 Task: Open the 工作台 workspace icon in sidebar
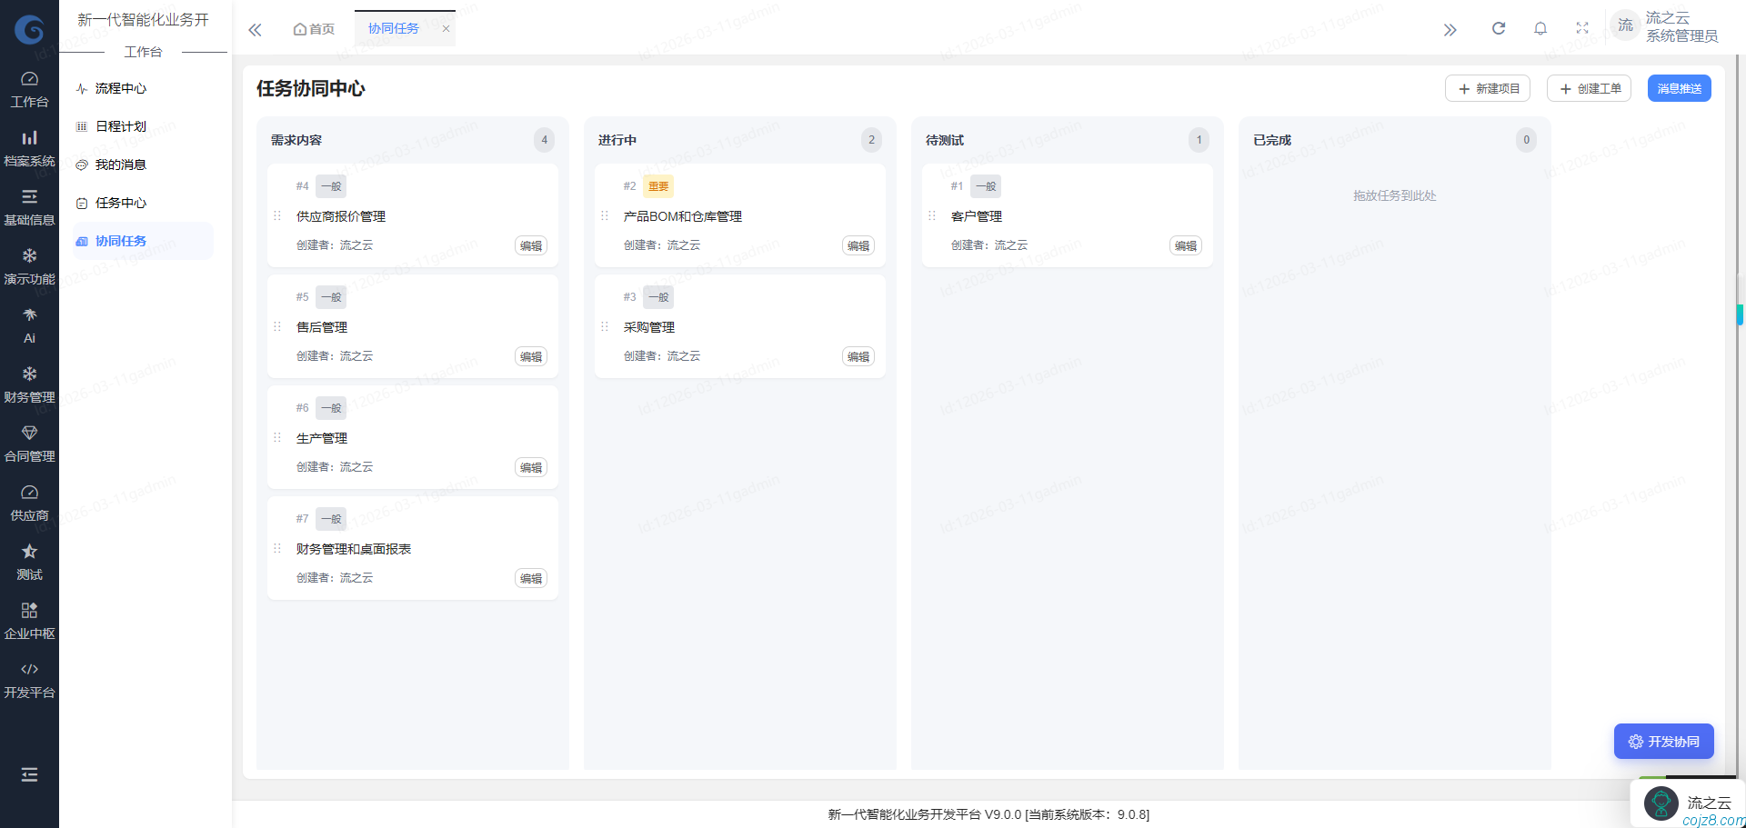click(29, 86)
